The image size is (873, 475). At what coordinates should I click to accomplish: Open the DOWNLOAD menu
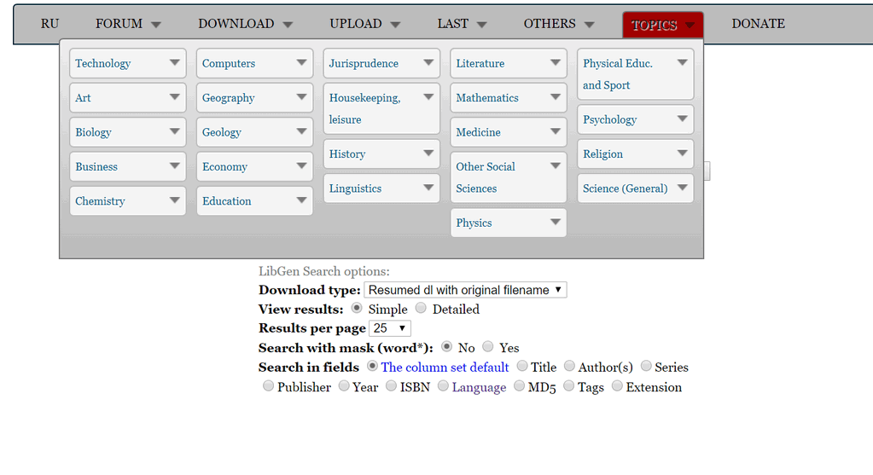[245, 24]
